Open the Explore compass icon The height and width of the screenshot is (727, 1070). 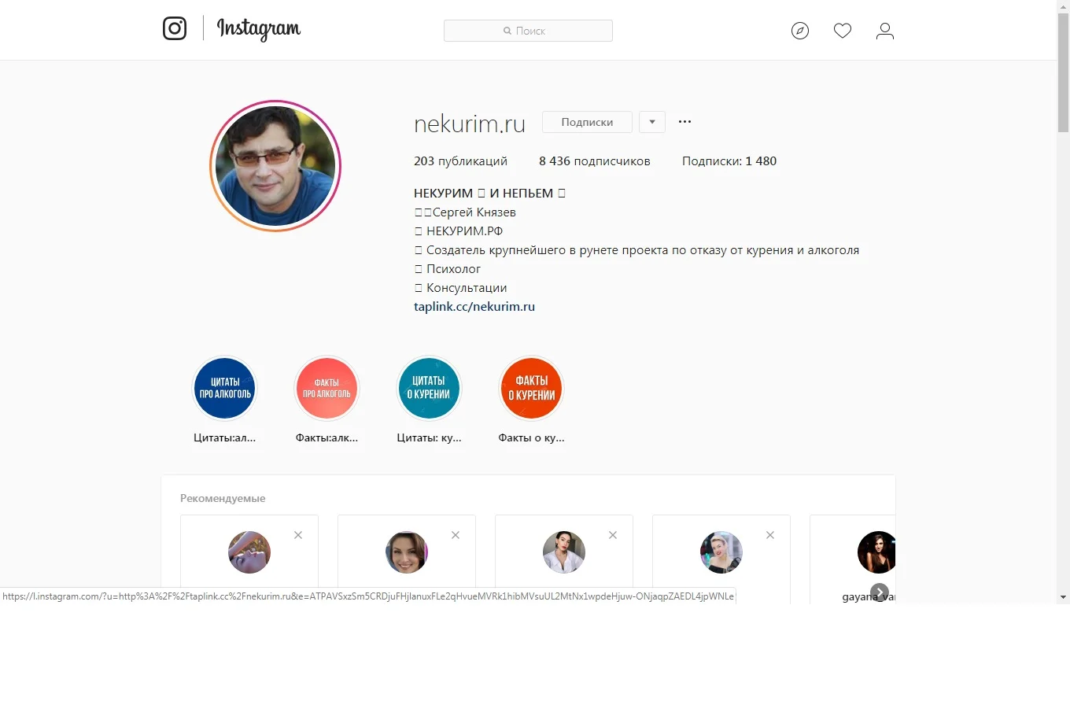click(x=800, y=31)
